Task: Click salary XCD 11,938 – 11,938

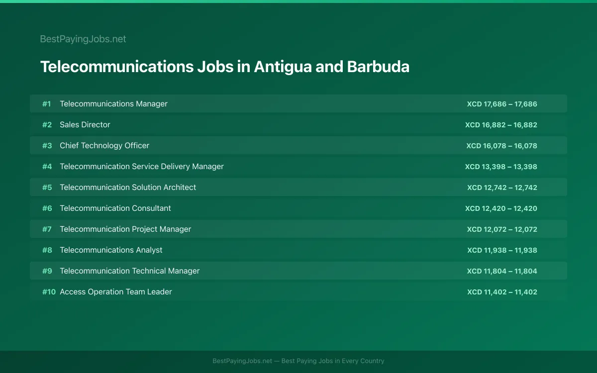Action: pyautogui.click(x=502, y=250)
